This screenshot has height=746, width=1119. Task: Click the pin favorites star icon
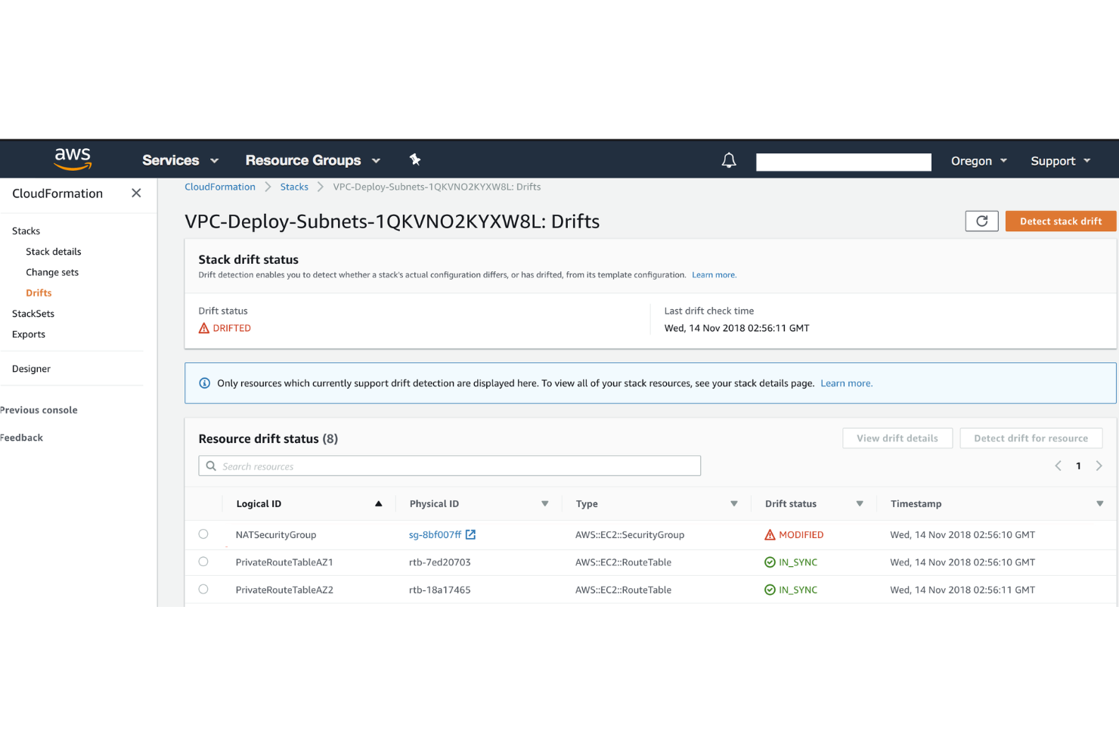click(414, 159)
